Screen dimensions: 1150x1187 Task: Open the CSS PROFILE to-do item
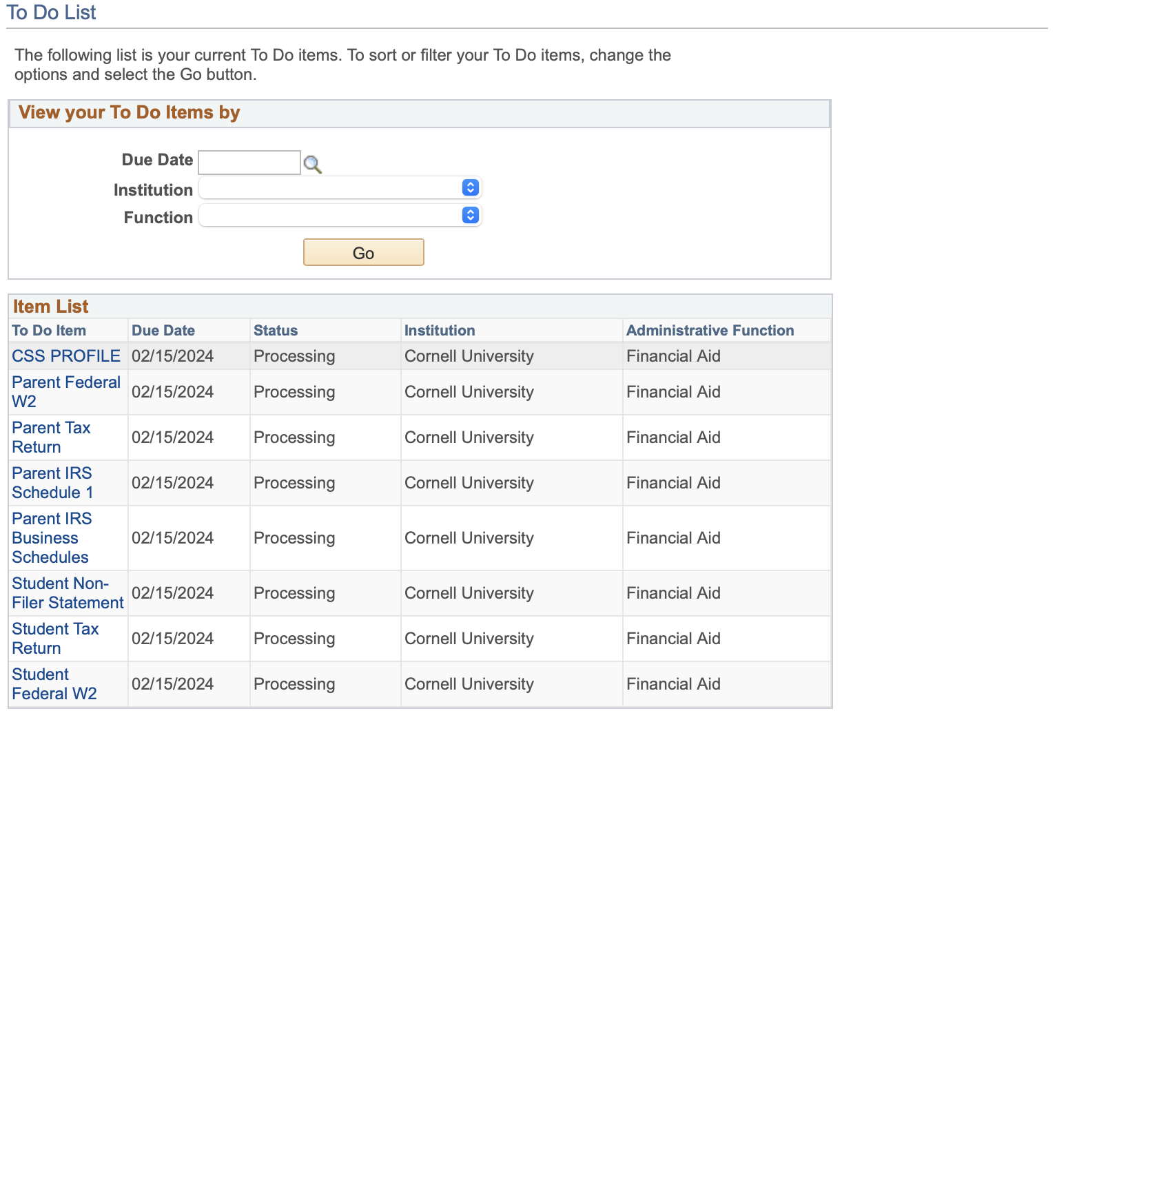pos(66,356)
